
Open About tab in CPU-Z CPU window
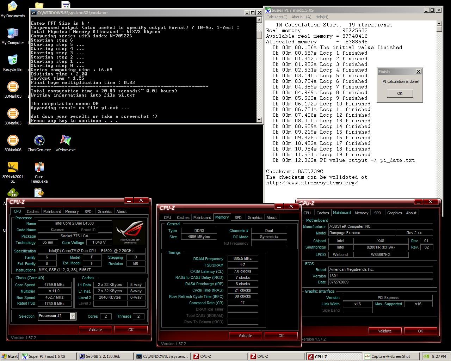pos(122,212)
